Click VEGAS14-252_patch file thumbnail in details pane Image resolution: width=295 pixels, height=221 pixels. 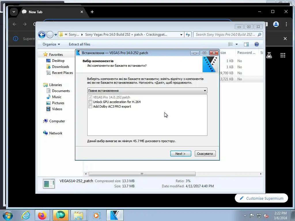coord(49,184)
